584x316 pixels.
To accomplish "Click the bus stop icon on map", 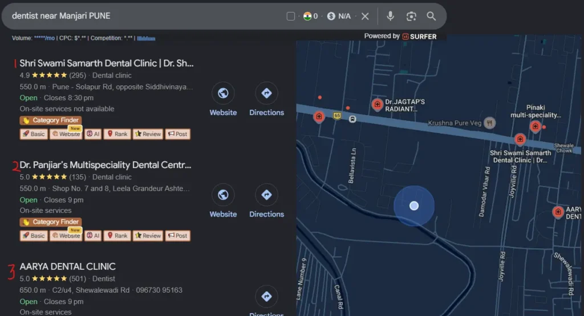I will 352,119.
